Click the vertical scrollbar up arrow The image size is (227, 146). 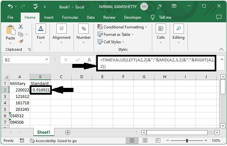[223, 77]
